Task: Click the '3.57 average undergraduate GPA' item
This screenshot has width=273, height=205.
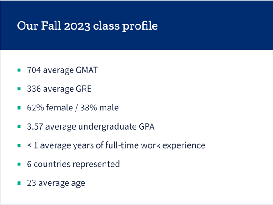Action: click(91, 126)
